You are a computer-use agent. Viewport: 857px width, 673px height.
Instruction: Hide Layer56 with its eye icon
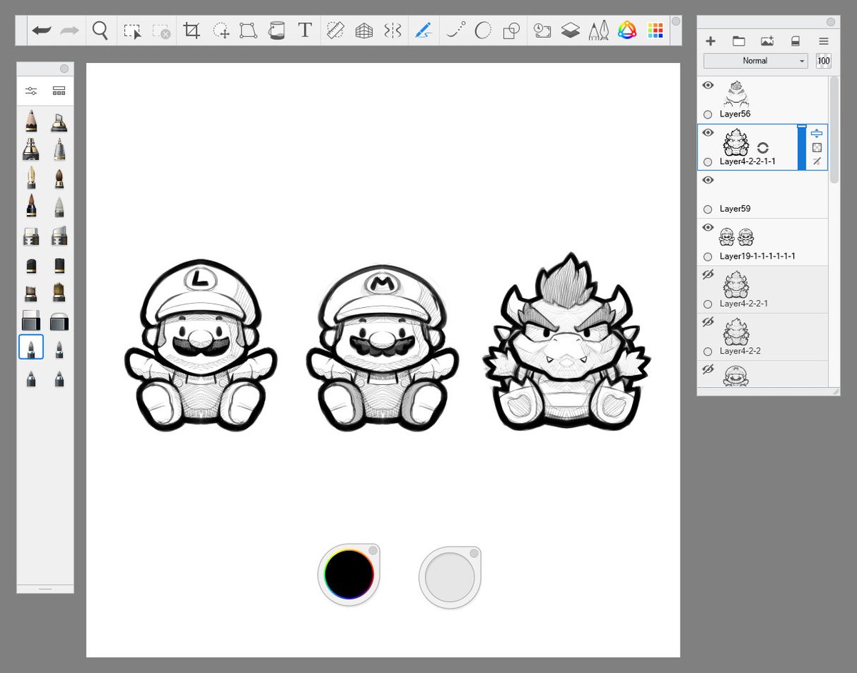click(x=708, y=86)
